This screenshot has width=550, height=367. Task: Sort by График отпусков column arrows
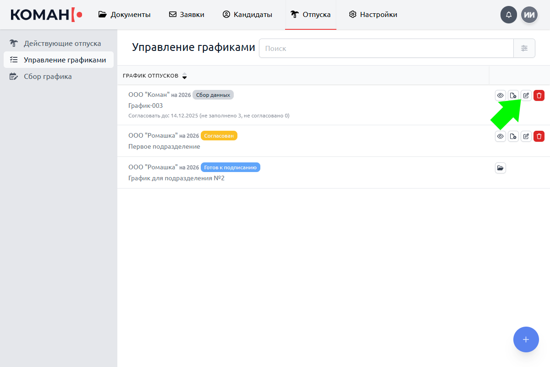point(184,76)
